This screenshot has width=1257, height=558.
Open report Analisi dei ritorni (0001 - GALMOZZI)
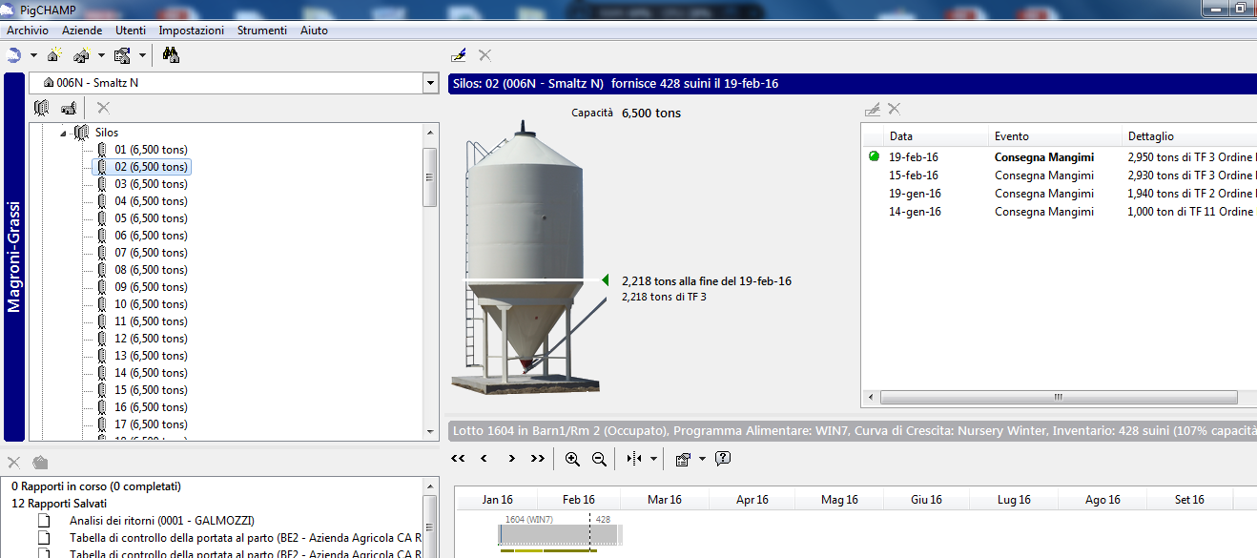161,521
